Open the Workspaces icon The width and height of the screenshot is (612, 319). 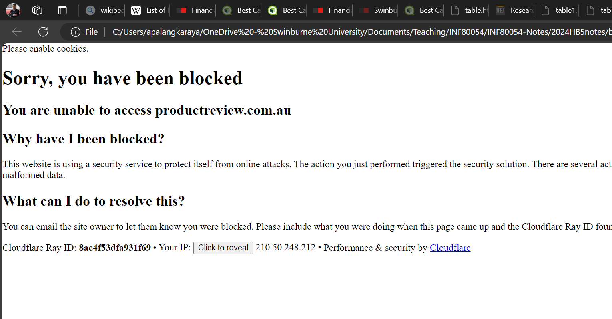[37, 10]
